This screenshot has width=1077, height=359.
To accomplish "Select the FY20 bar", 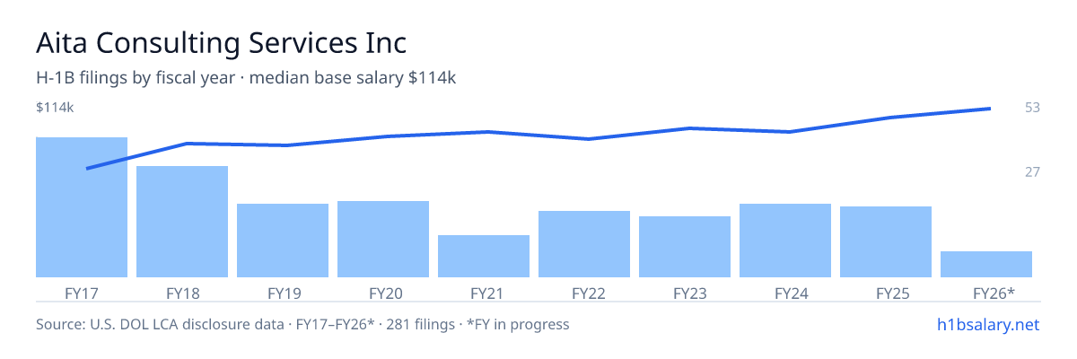I will pos(383,239).
